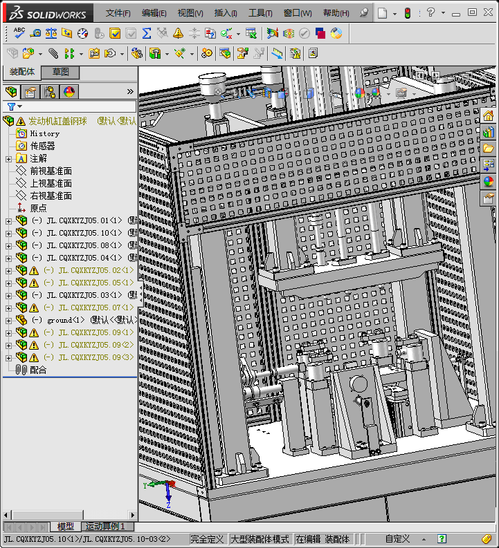Click the yellow warning triangle diagnostics icon
The width and height of the screenshot is (499, 548).
pos(178,33)
